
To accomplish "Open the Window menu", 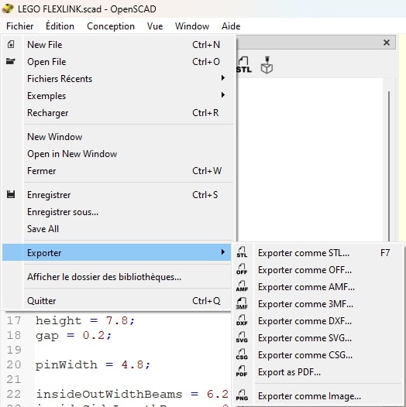I will 192,26.
